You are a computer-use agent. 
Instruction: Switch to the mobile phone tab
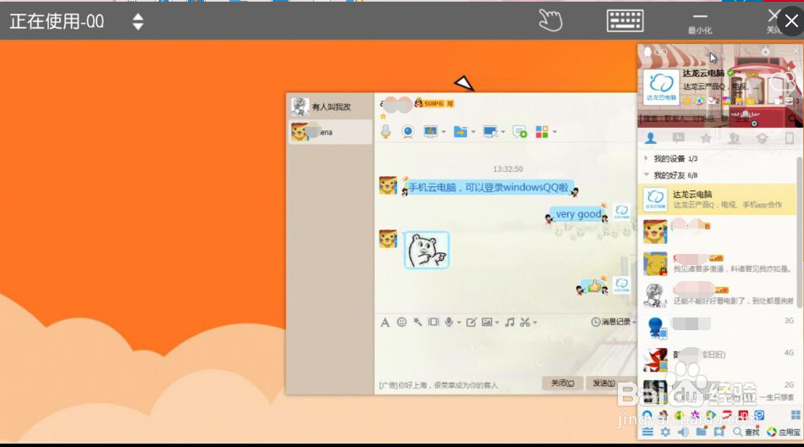(x=789, y=138)
